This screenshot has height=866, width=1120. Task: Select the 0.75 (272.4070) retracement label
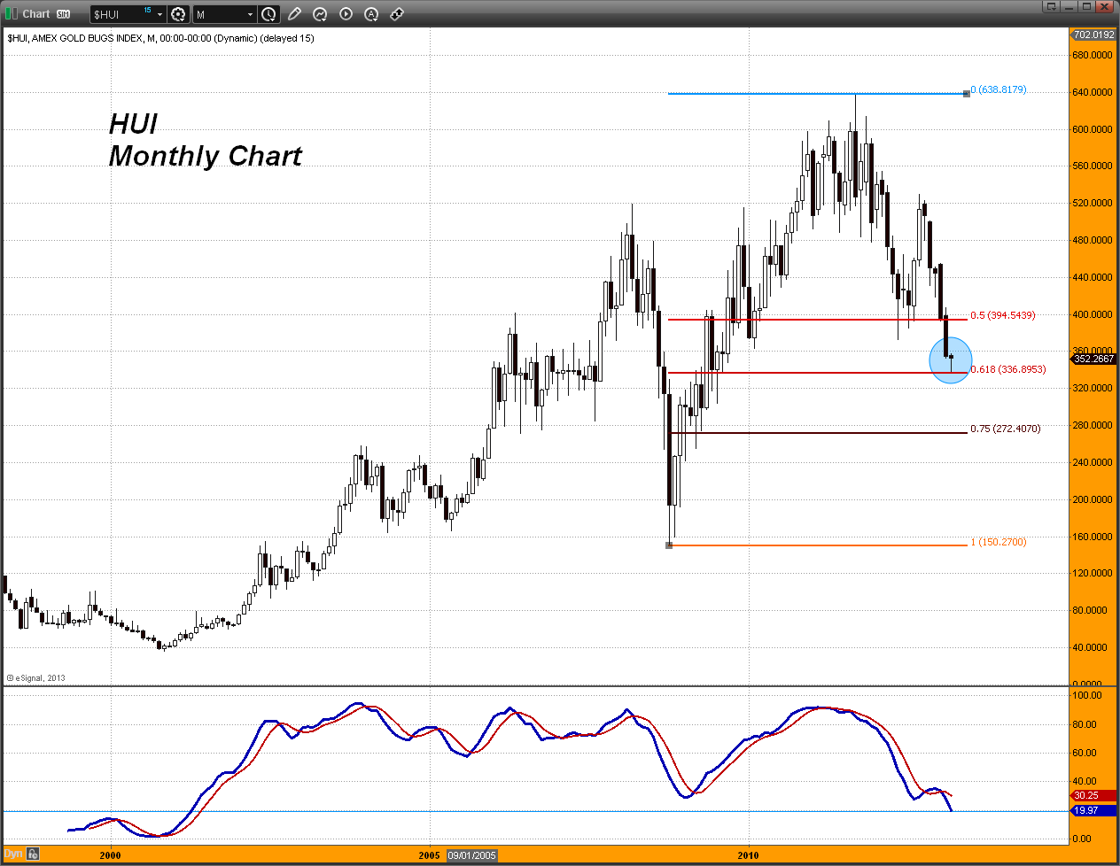point(1005,429)
